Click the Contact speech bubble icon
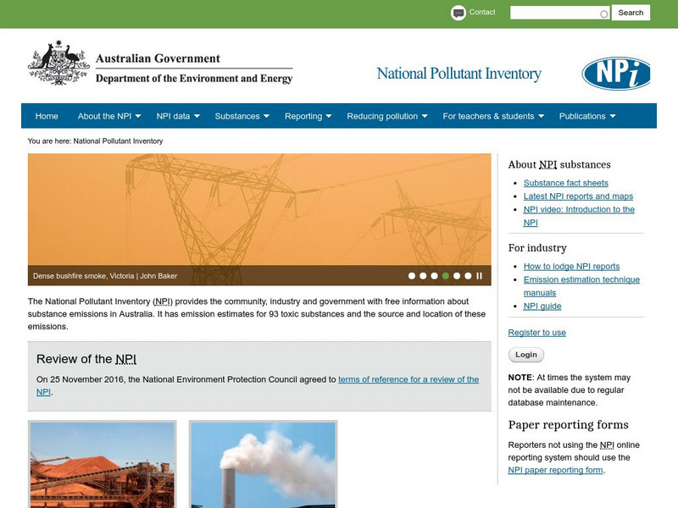Screen dimensions: 678x508 [458, 13]
